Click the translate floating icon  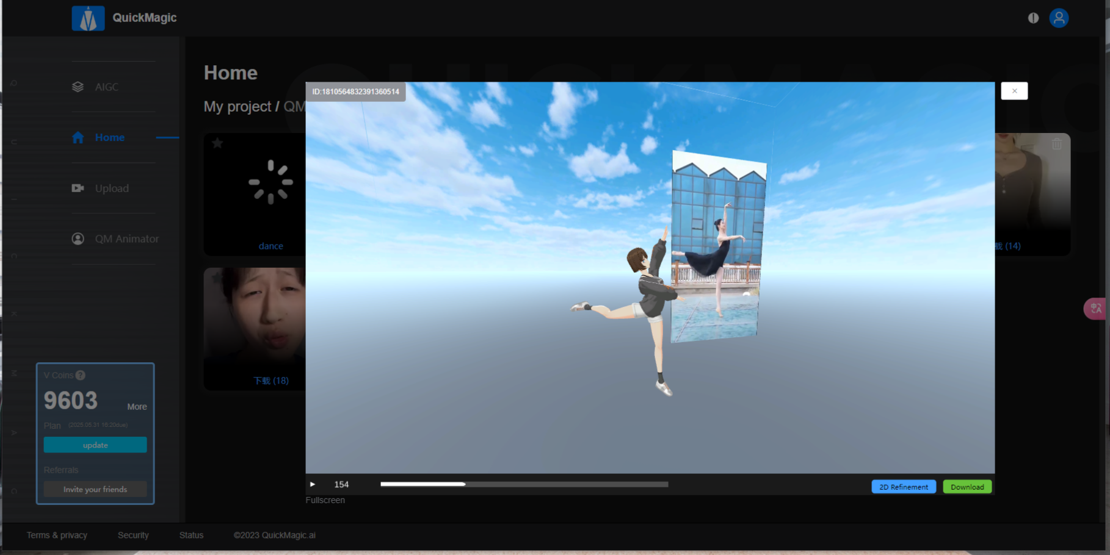[1096, 309]
